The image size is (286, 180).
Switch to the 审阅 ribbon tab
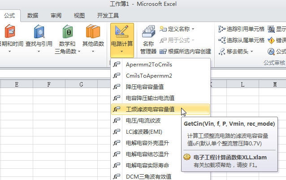(56, 16)
